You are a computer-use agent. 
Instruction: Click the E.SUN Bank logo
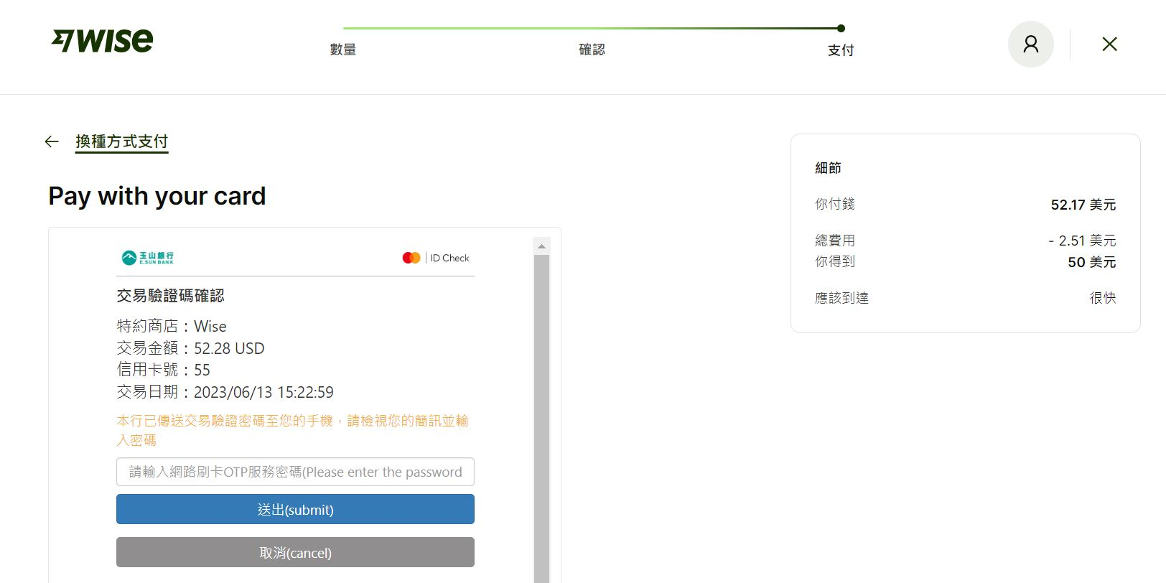coord(147,258)
